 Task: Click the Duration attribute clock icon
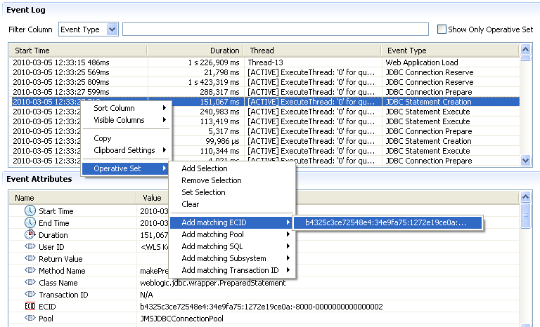pos(30,235)
